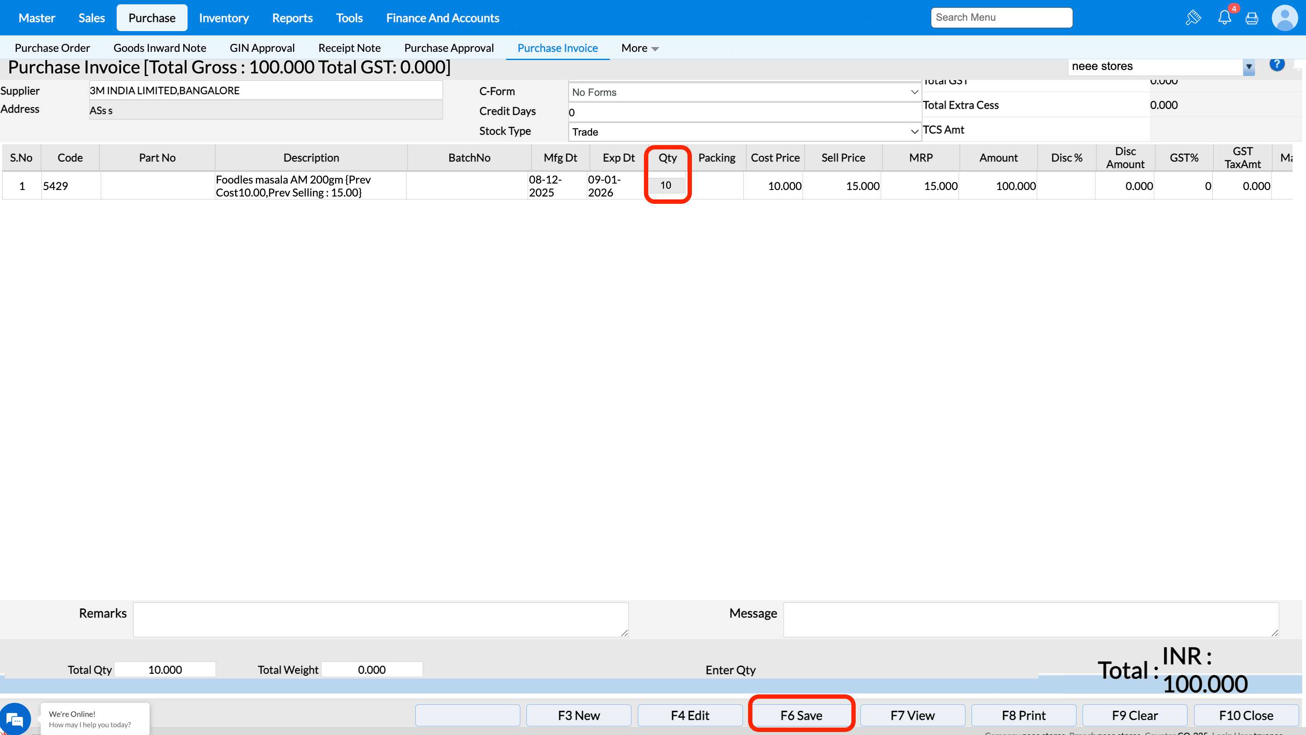Open the Inventory menu

point(223,18)
